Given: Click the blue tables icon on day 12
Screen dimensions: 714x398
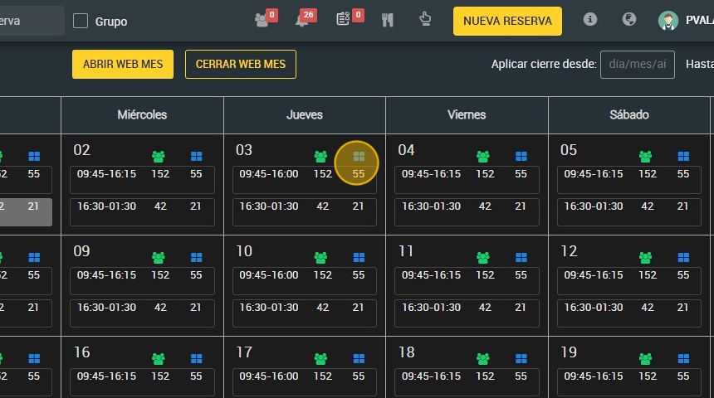Looking at the screenshot, I should coord(683,258).
